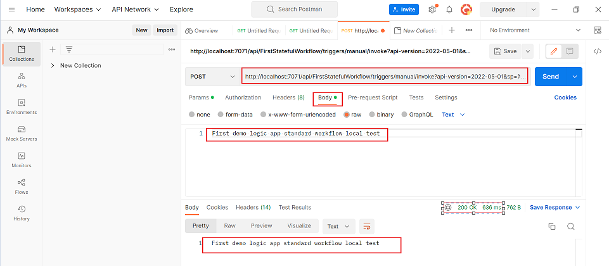Viewport: 609px width, 266px height.
Task: Search within the response body
Action: pos(570,226)
